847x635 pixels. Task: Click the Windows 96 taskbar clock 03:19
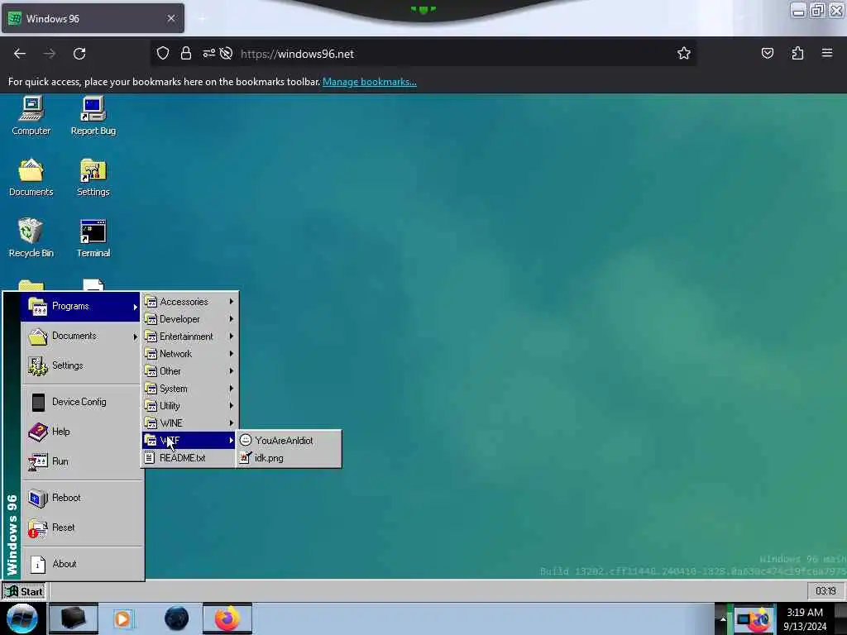tap(825, 591)
